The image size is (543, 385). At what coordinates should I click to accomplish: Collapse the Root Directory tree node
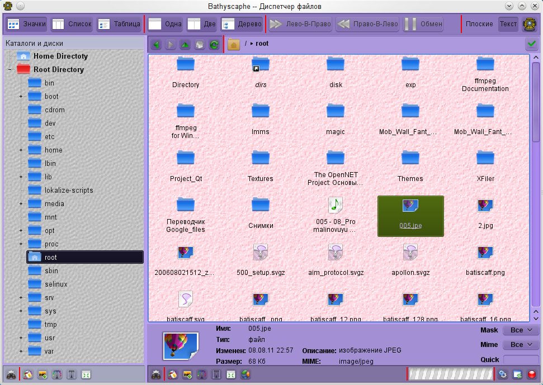pos(10,69)
